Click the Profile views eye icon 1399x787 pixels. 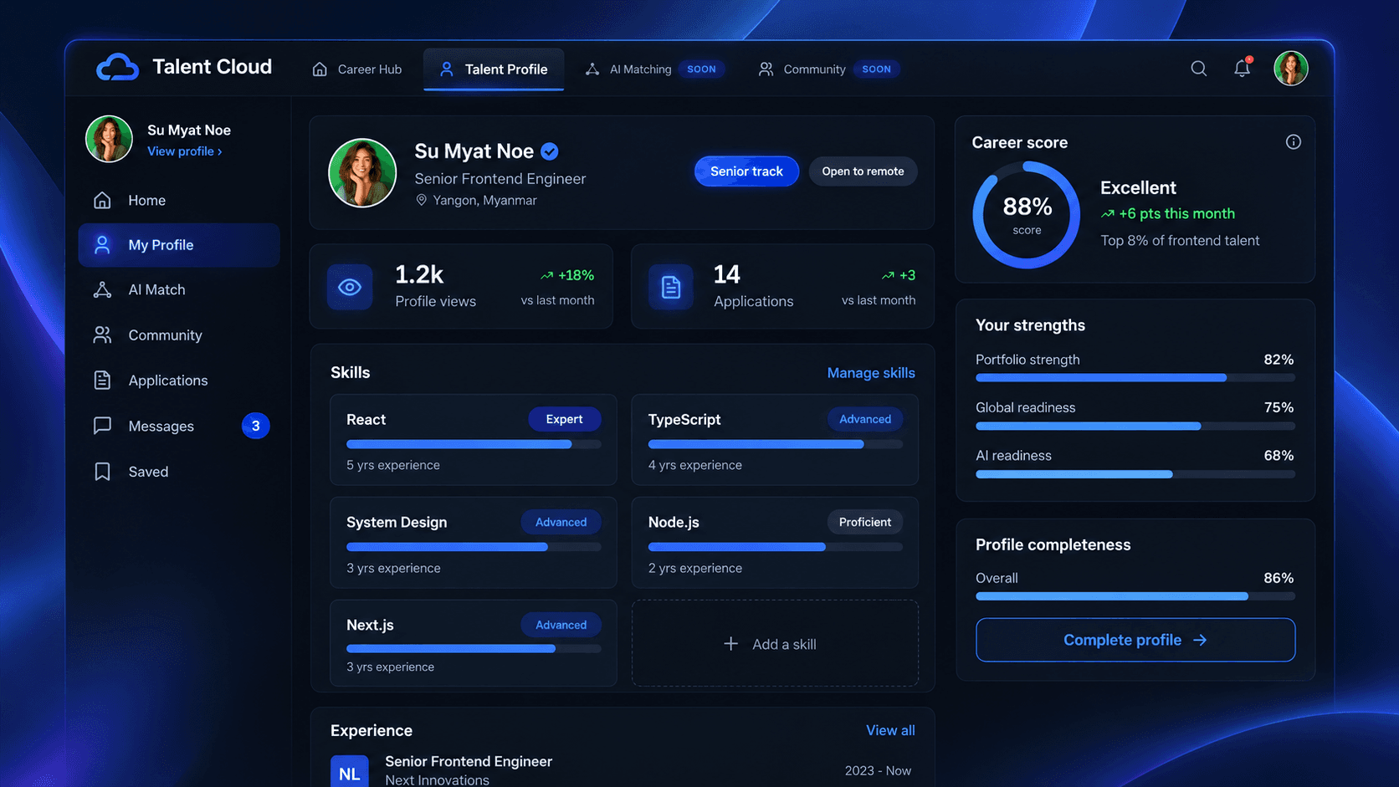tap(350, 287)
